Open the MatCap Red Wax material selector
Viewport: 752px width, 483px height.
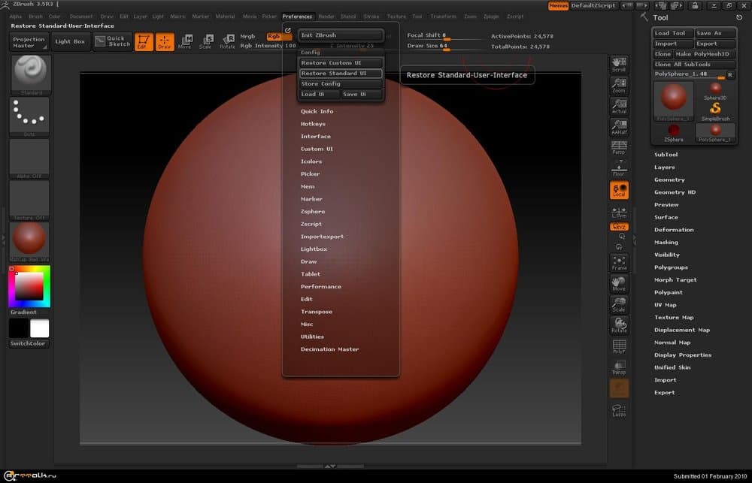pos(29,242)
